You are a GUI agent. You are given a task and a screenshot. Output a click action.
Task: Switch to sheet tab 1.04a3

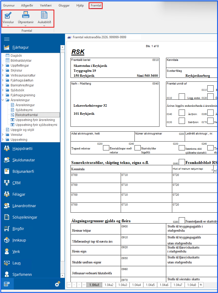coord(123,285)
